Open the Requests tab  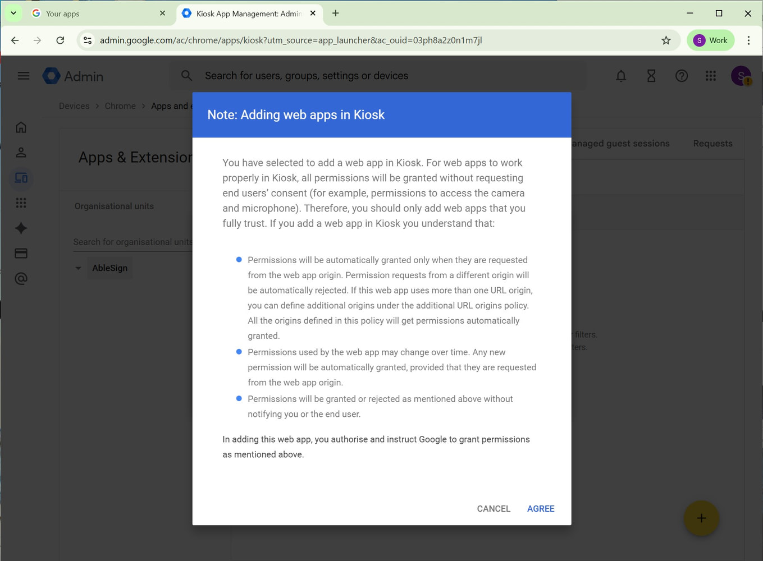point(712,143)
